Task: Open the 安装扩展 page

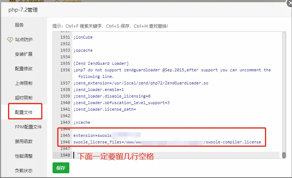Action: coord(24,54)
